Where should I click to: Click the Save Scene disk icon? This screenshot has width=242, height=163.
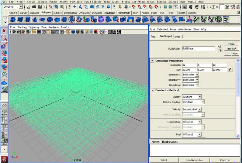tap(40, 7)
